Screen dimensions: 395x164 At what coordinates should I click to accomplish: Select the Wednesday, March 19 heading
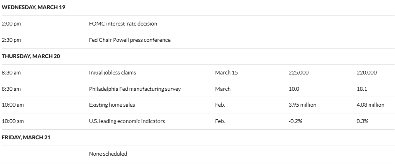coord(33,8)
